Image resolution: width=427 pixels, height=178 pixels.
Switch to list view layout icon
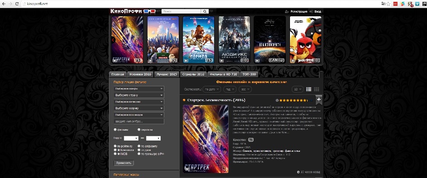pyautogui.click(x=309, y=89)
